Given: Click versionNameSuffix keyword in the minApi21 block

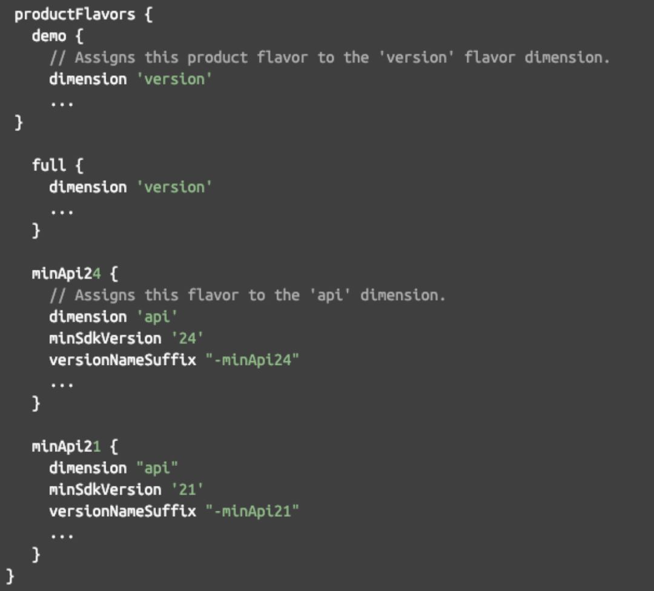Looking at the screenshot, I should pos(122,511).
